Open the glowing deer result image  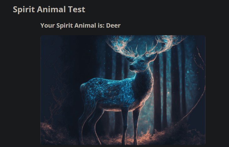click(123, 90)
